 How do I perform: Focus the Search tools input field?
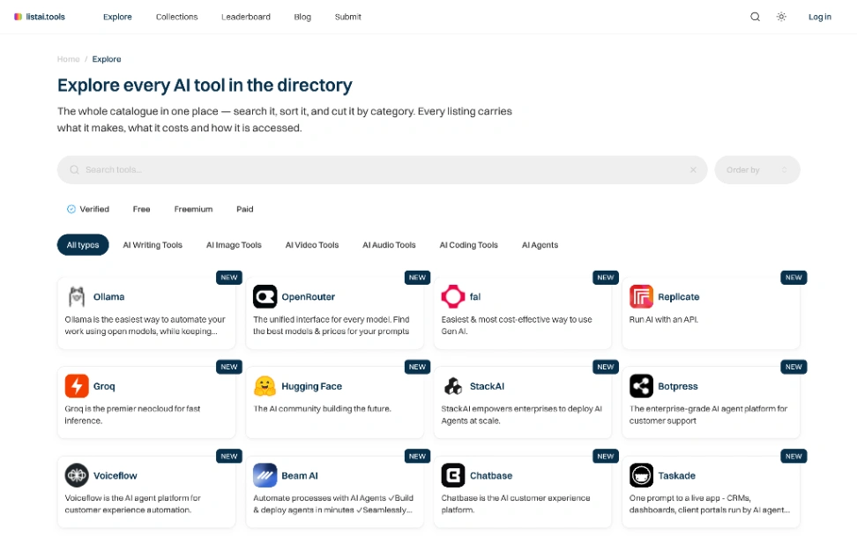[383, 170]
